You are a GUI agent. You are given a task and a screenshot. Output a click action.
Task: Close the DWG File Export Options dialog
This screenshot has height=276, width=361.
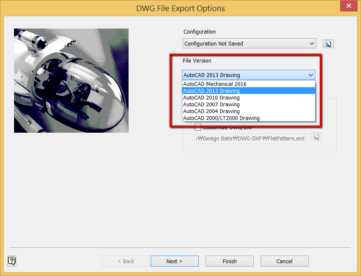[349, 6]
